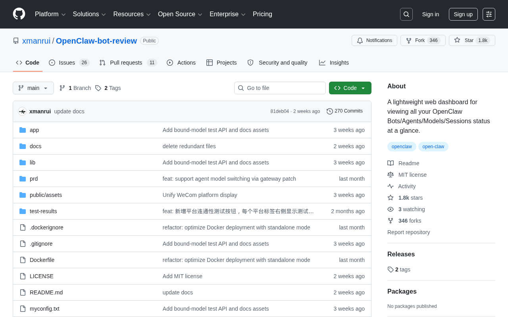Switch to the Pull requests tab
The width and height of the screenshot is (508, 317).
click(128, 63)
